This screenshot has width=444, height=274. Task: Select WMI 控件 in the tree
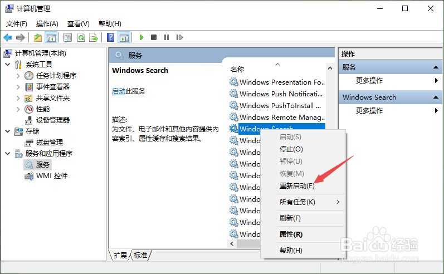tap(52, 176)
